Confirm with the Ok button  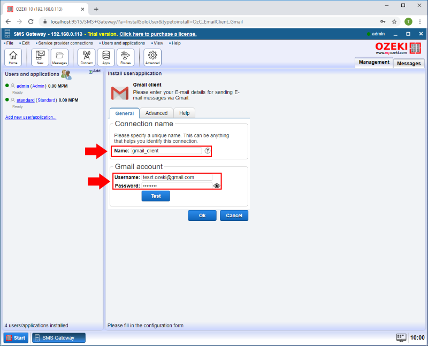(202, 216)
